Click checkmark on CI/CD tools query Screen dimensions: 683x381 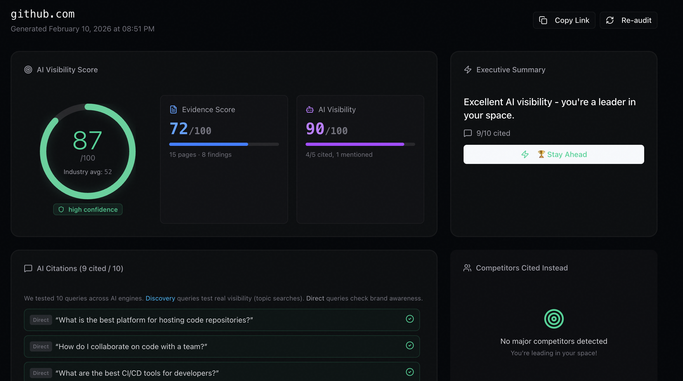tap(410, 372)
